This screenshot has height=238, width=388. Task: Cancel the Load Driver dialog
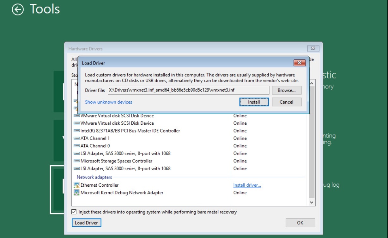[x=286, y=102]
